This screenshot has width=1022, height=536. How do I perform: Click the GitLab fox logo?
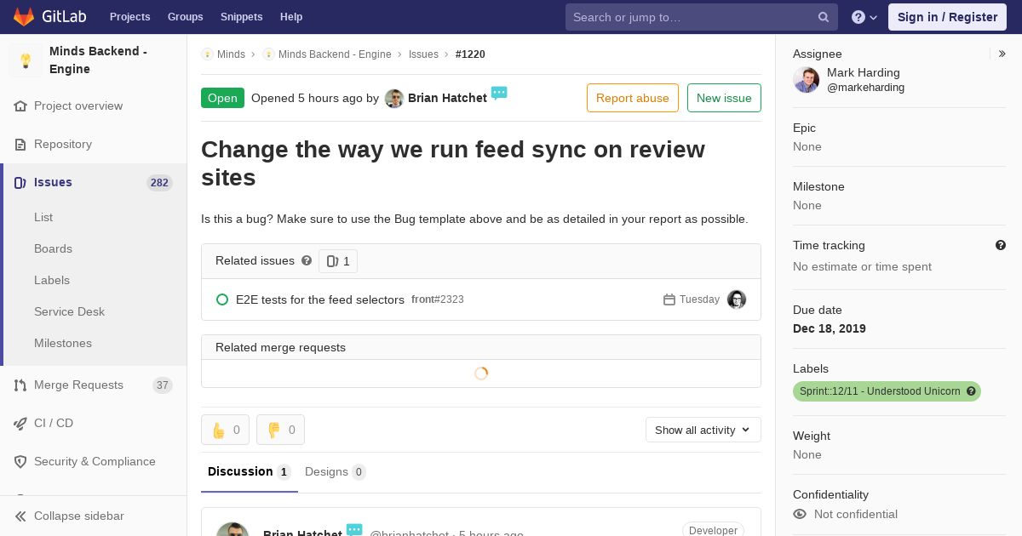(24, 16)
